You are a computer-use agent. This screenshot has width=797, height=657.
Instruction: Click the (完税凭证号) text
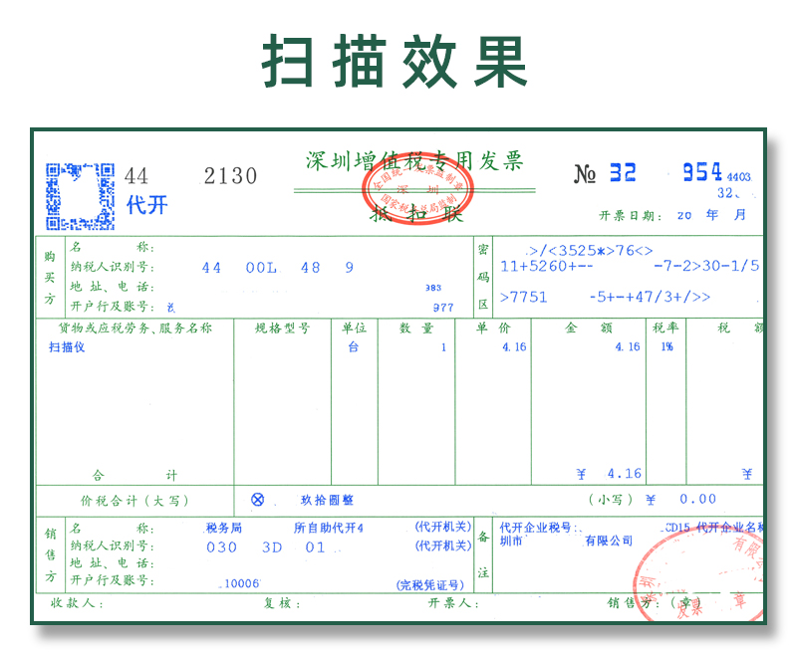[x=430, y=585]
